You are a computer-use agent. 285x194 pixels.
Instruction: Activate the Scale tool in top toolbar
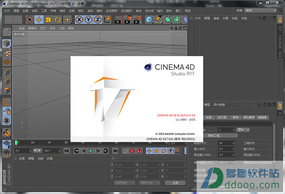(x=48, y=19)
